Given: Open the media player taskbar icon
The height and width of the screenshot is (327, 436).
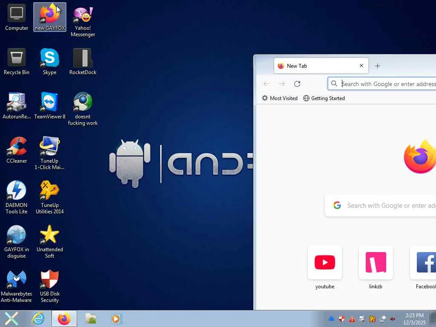Looking at the screenshot, I should click(x=116, y=318).
